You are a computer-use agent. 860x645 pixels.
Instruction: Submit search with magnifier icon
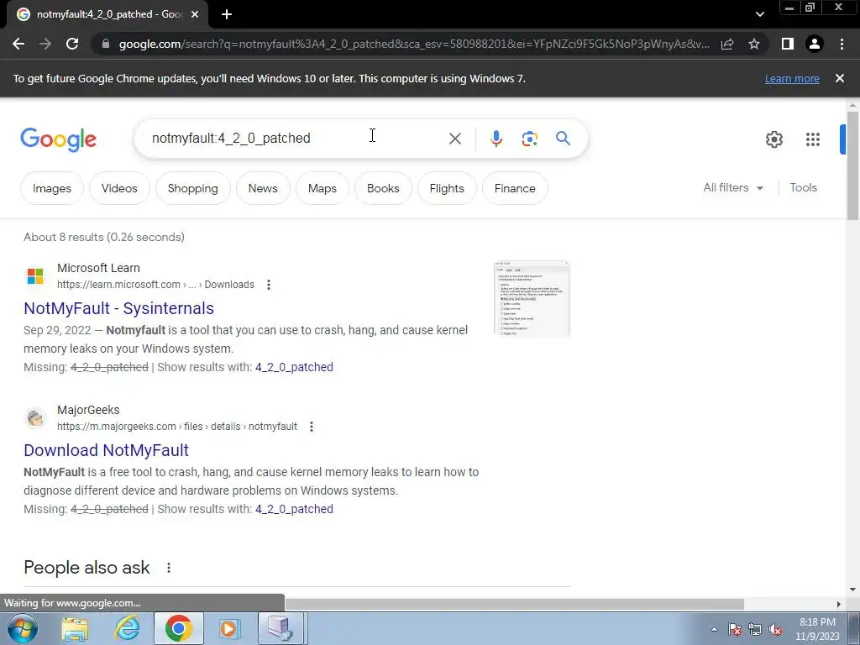click(563, 139)
